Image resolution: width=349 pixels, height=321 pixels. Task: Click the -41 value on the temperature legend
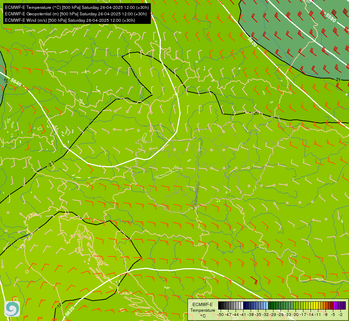pyautogui.click(x=243, y=315)
